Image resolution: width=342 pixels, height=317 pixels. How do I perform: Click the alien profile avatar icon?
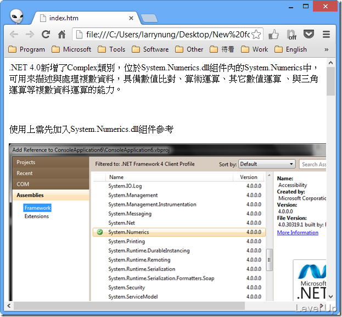pyautogui.click(x=16, y=16)
